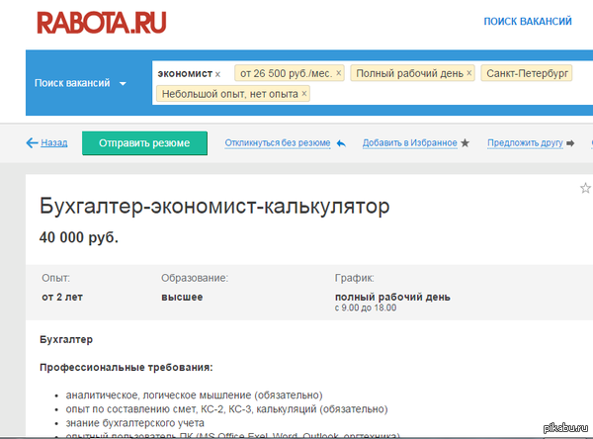Remove the от 26 500 руб./мес. filter
Image resolution: width=593 pixels, height=439 pixels.
point(339,73)
